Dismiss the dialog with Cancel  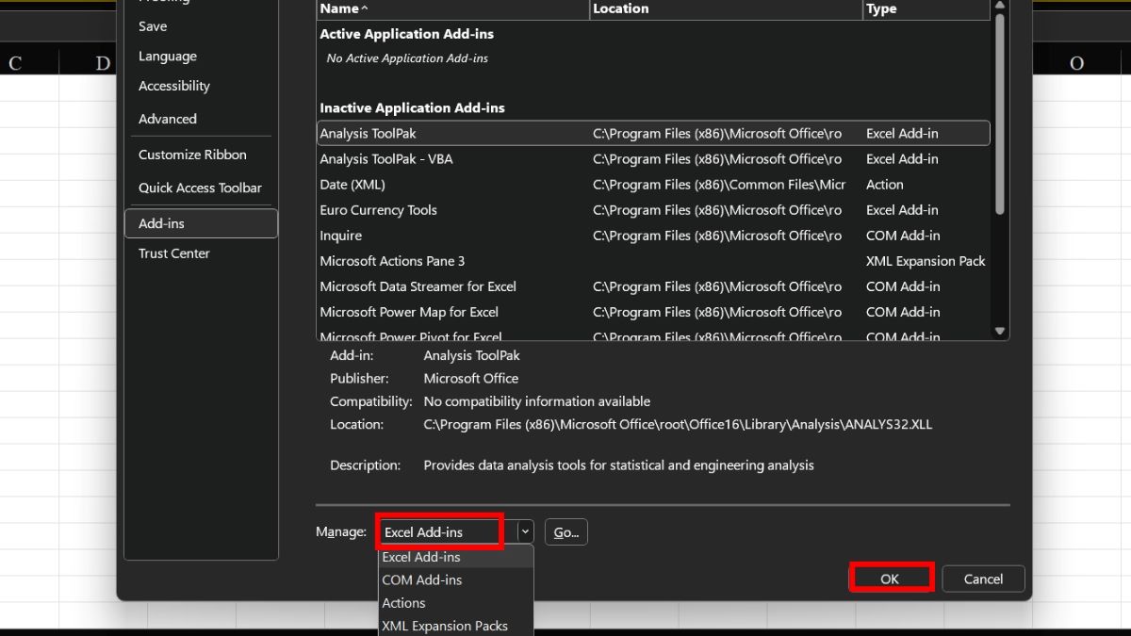pos(983,579)
